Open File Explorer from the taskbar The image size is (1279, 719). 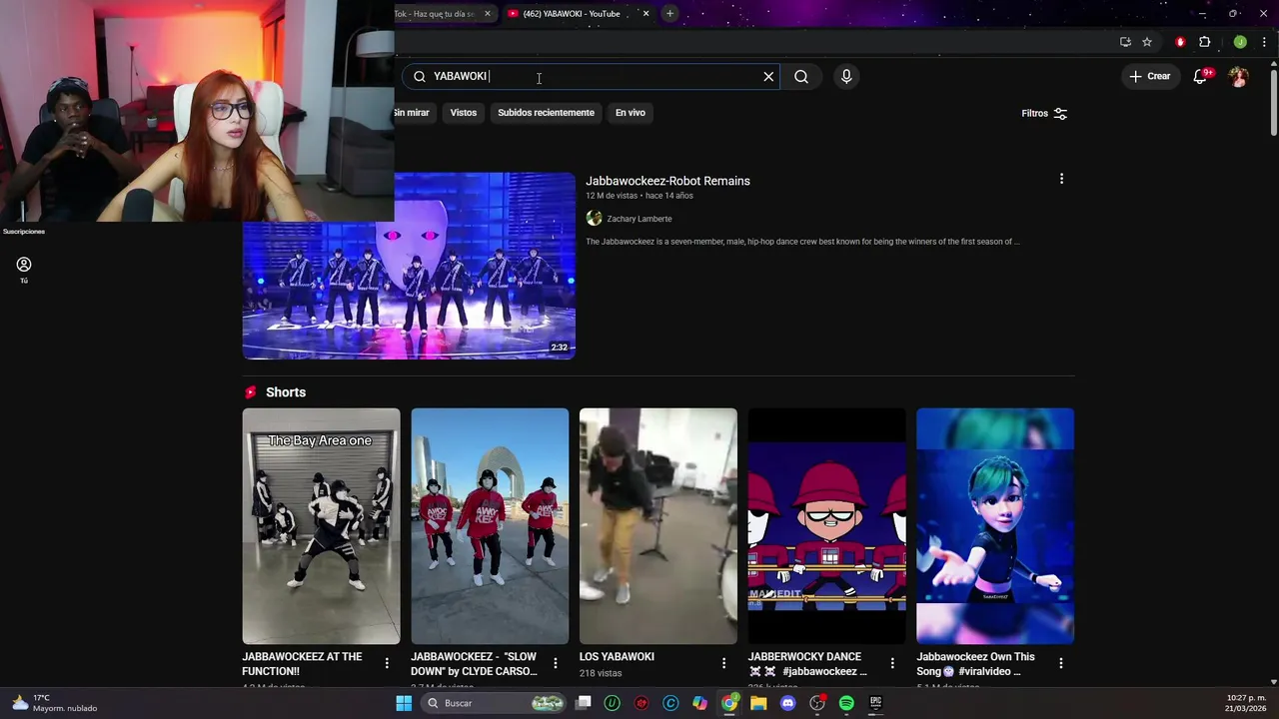(758, 703)
